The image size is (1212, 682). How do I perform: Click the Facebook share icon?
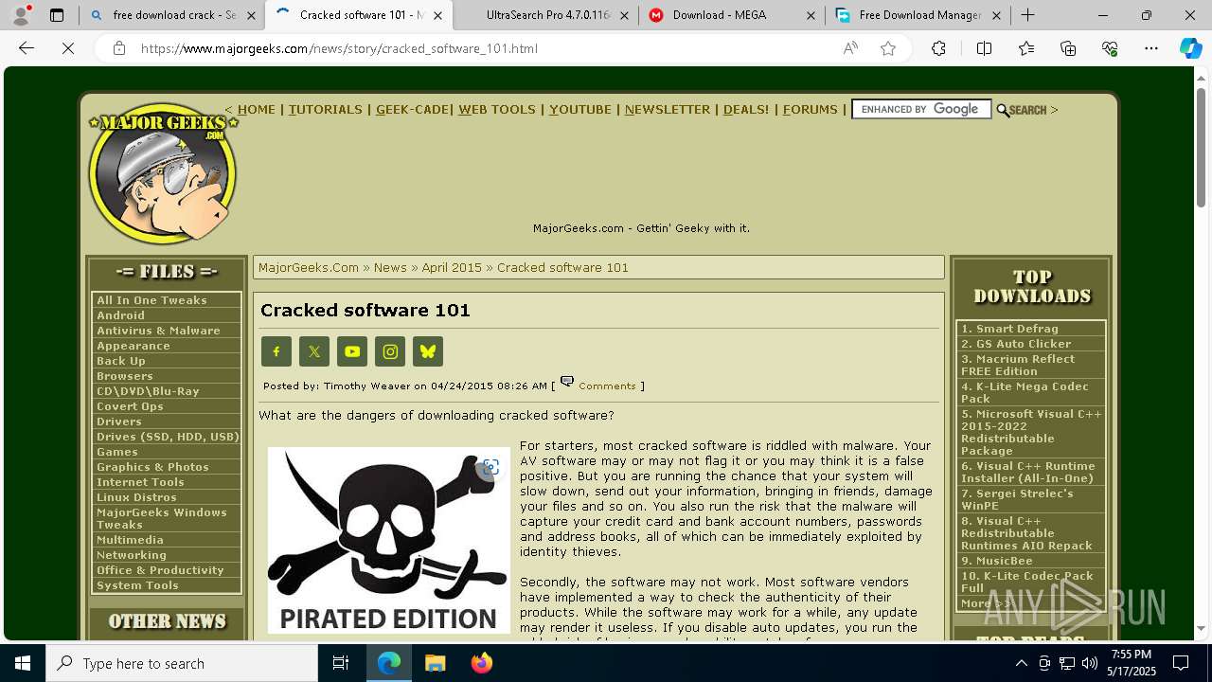276,351
